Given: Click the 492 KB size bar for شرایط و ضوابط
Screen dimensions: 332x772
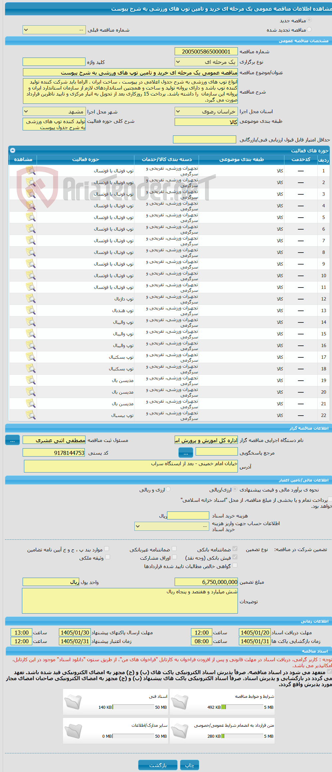Looking at the screenshot, I should click(242, 707).
